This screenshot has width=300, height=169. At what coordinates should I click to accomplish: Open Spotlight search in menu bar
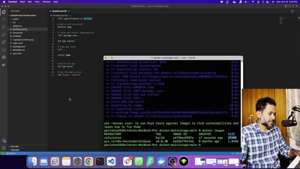click(x=263, y=2)
